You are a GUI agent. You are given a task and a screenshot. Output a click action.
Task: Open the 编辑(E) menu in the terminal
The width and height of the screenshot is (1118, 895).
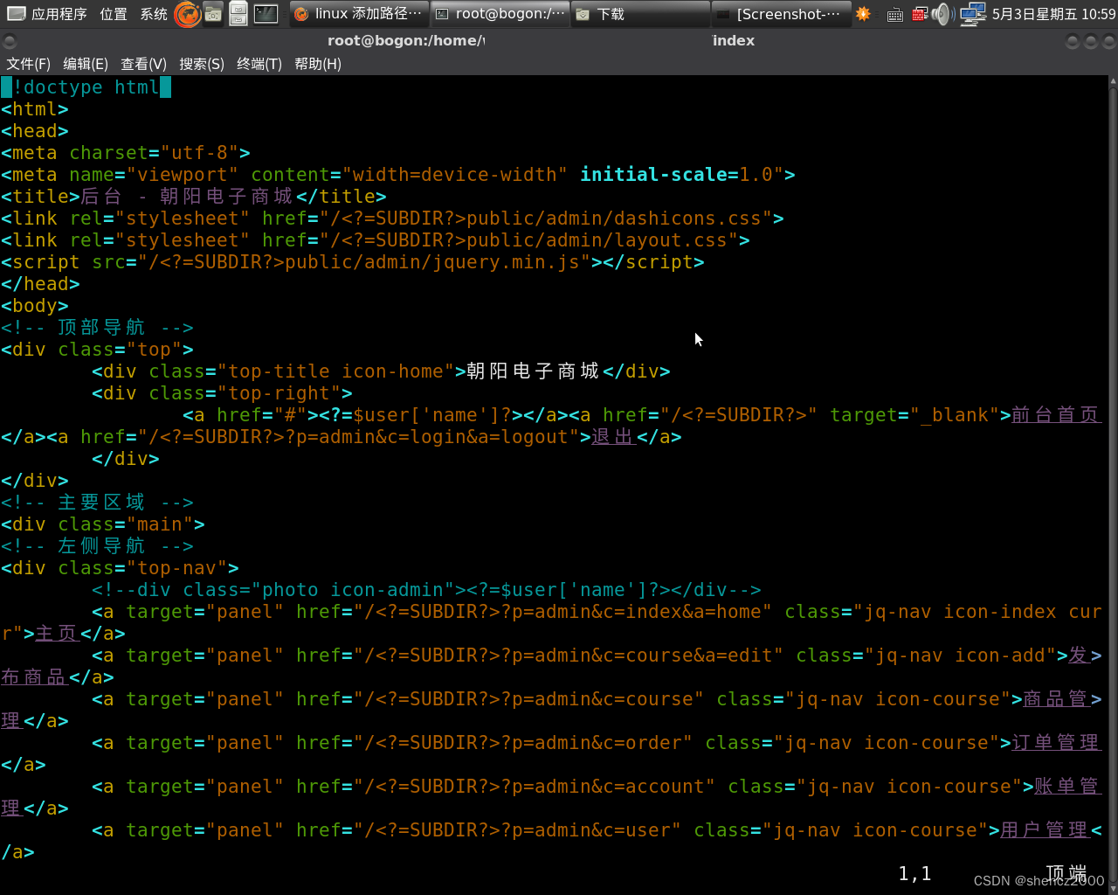point(86,64)
